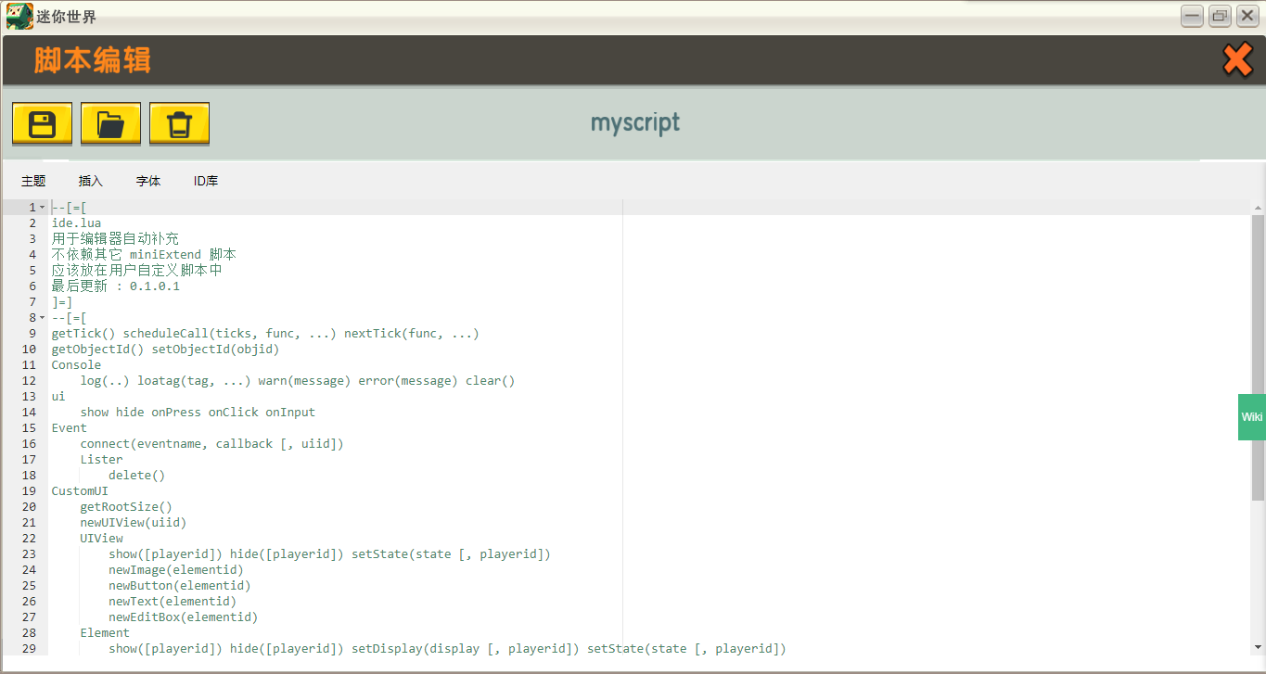The height and width of the screenshot is (674, 1266).
Task: Click the 脚本编辑 header title
Action: pos(93,60)
